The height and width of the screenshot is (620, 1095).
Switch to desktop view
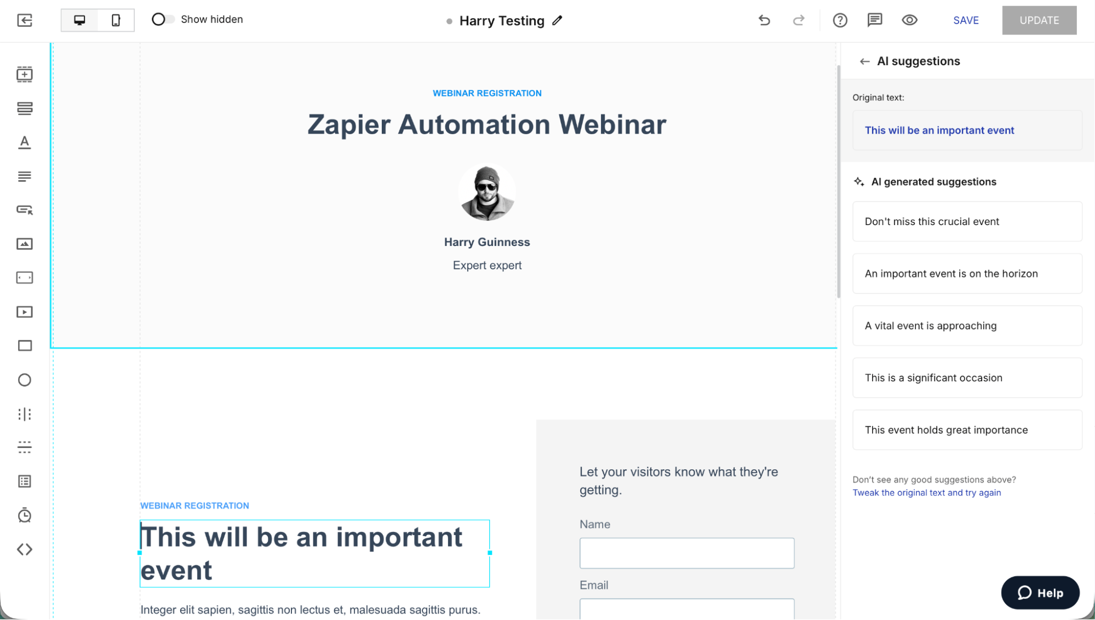coord(79,20)
